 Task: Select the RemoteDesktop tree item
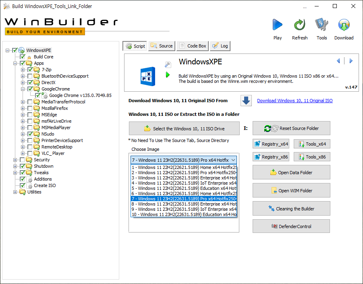57,147
